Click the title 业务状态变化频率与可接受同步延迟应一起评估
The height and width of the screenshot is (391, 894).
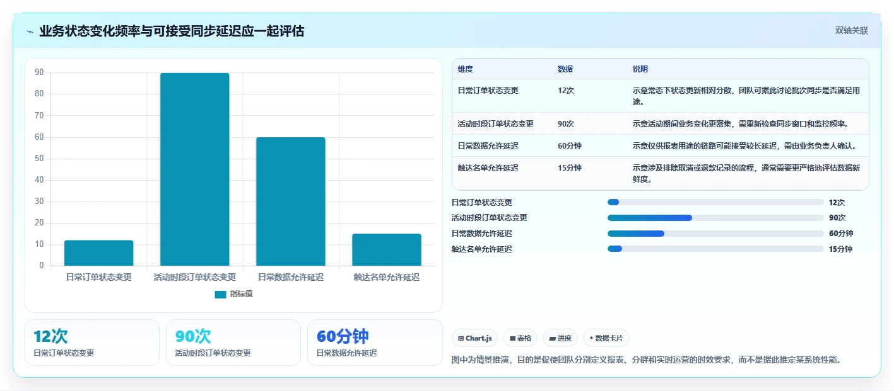172,31
